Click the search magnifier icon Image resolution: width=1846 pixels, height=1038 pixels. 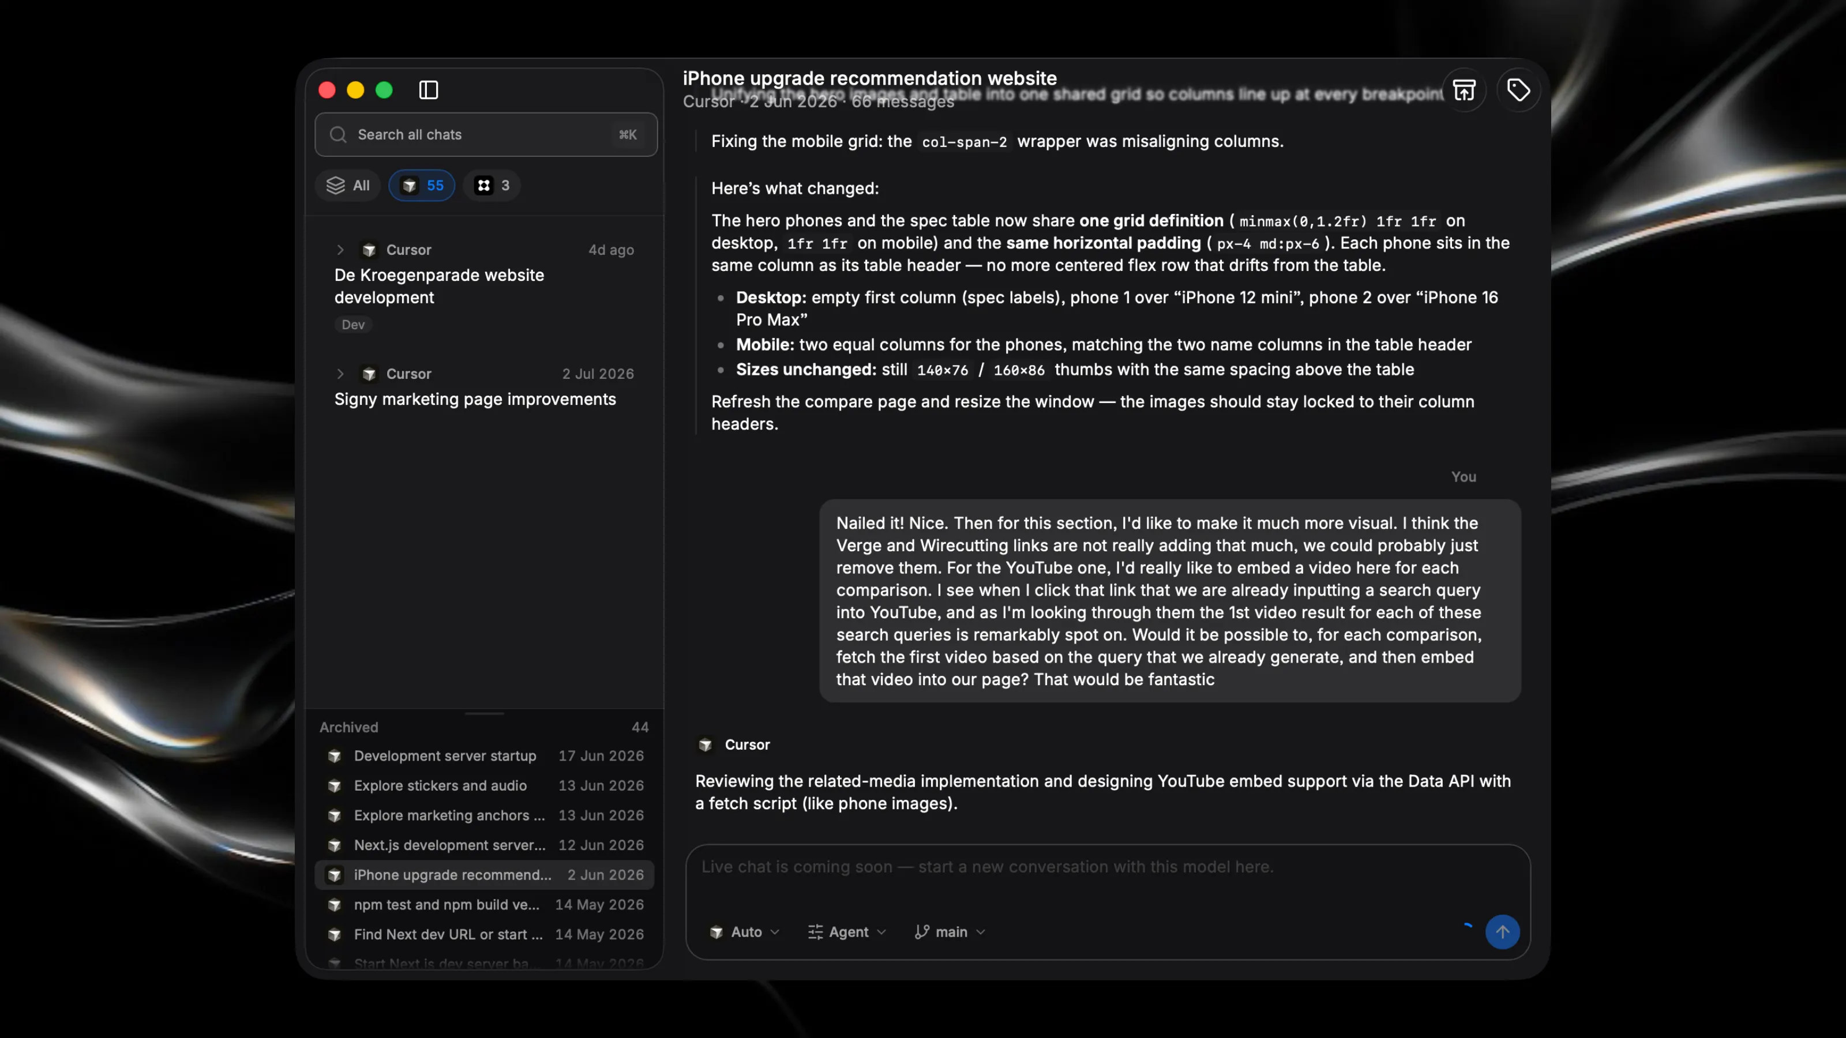[338, 135]
